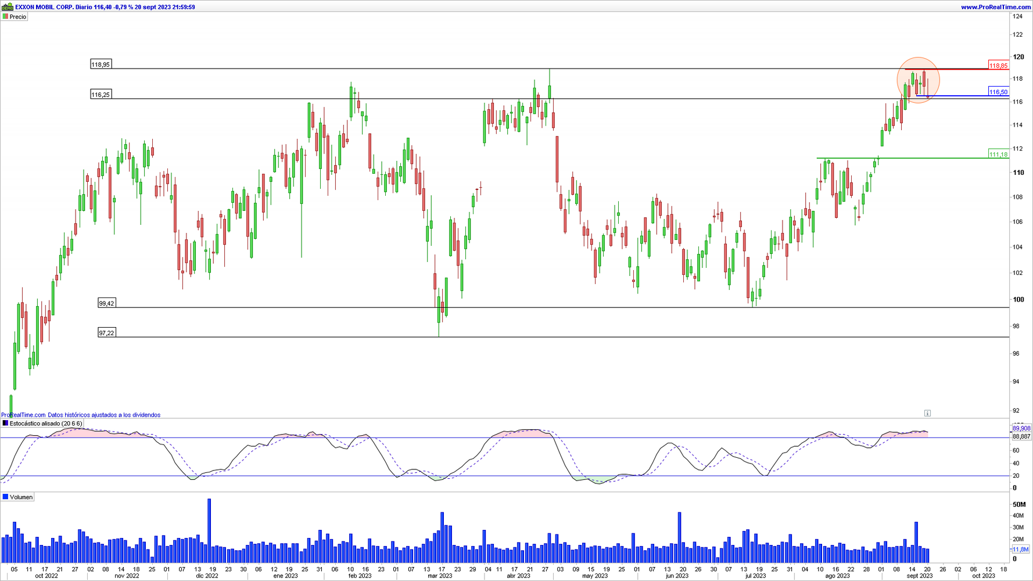This screenshot has height=581, width=1033.
Task: Click the green DEMO logo icon
Action: click(8, 7)
